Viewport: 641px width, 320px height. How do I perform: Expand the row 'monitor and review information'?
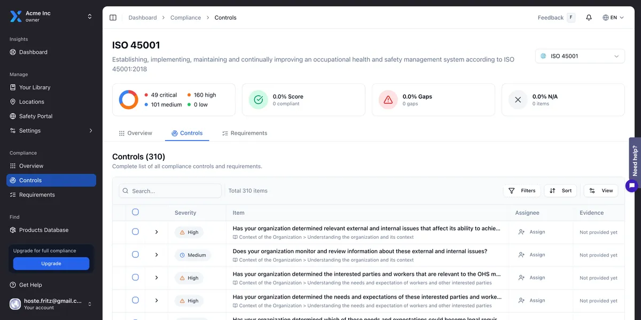157,255
